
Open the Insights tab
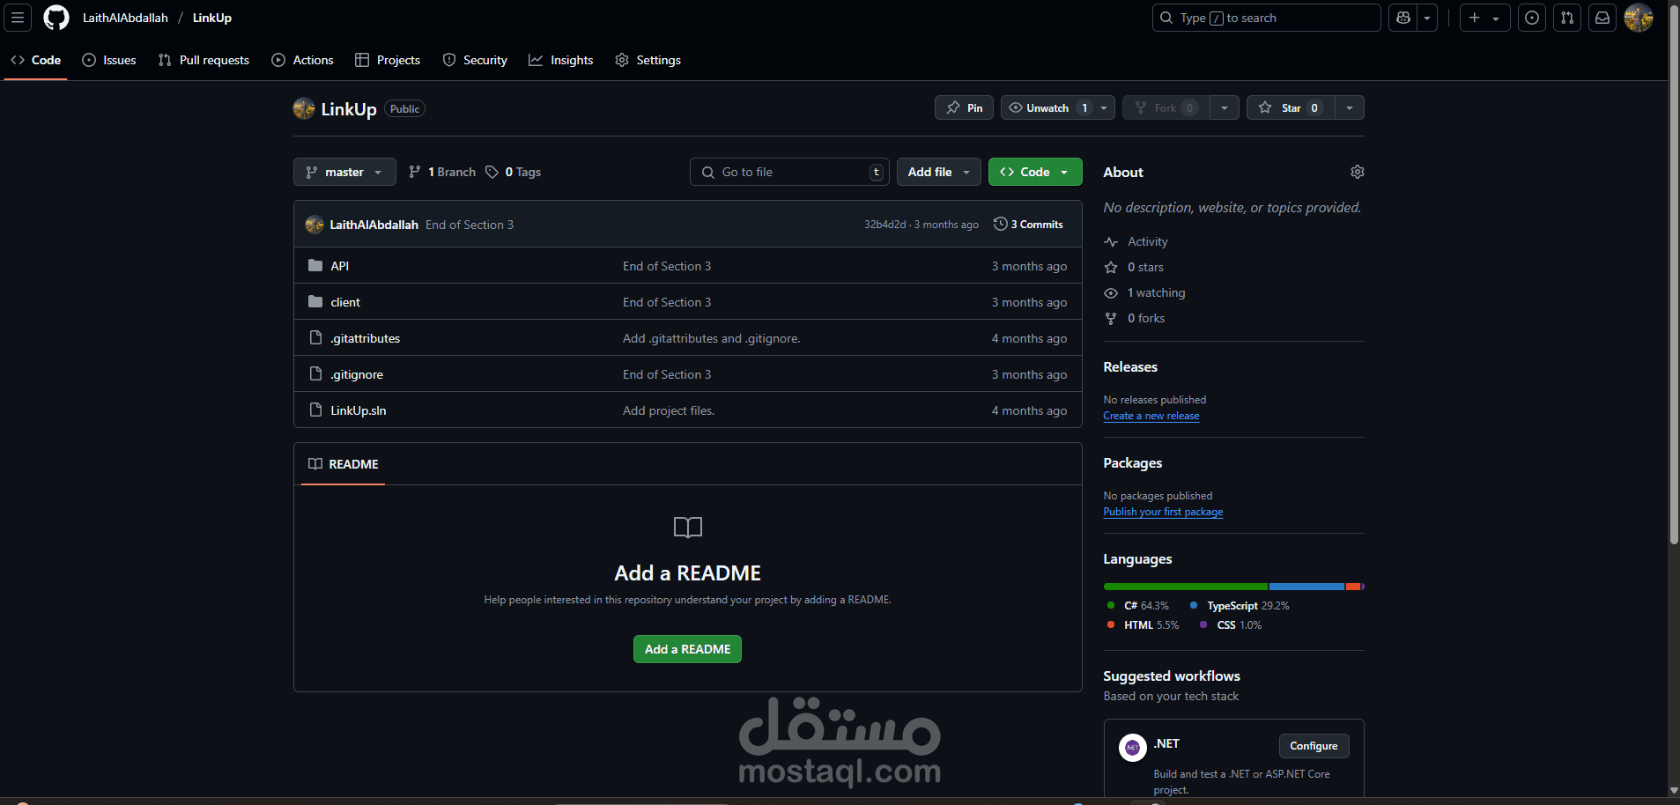click(x=561, y=60)
